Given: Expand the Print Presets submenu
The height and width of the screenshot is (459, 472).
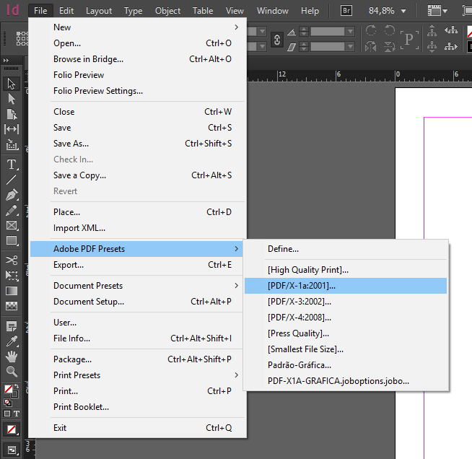Looking at the screenshot, I should coord(237,375).
